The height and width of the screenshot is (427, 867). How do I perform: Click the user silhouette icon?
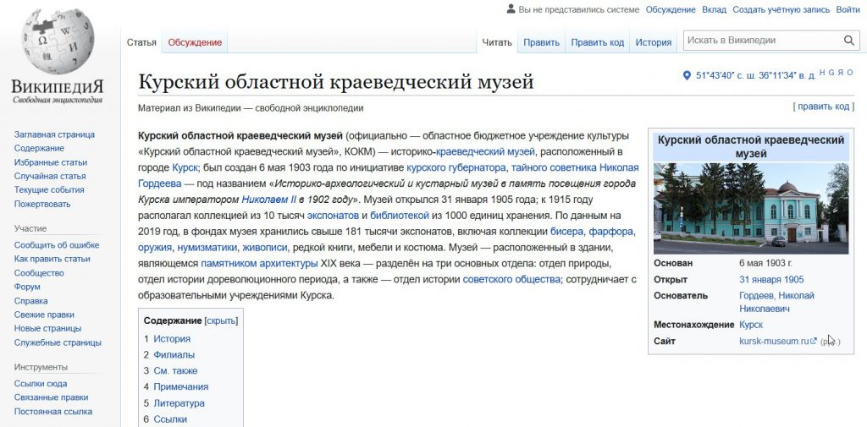(511, 9)
